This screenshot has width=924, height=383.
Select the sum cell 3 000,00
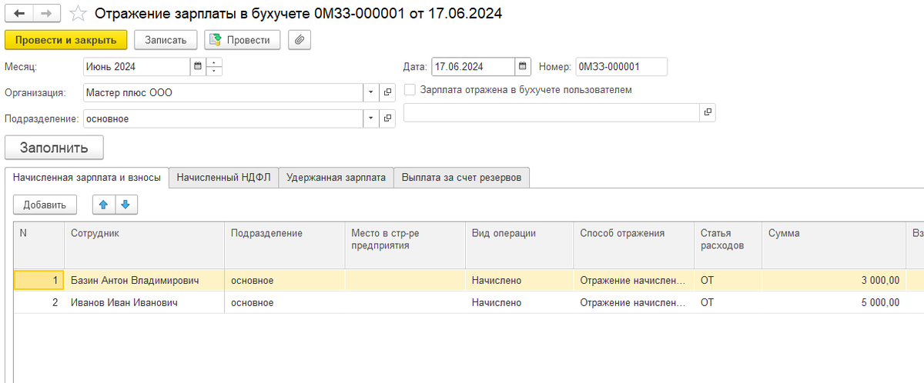[833, 281]
